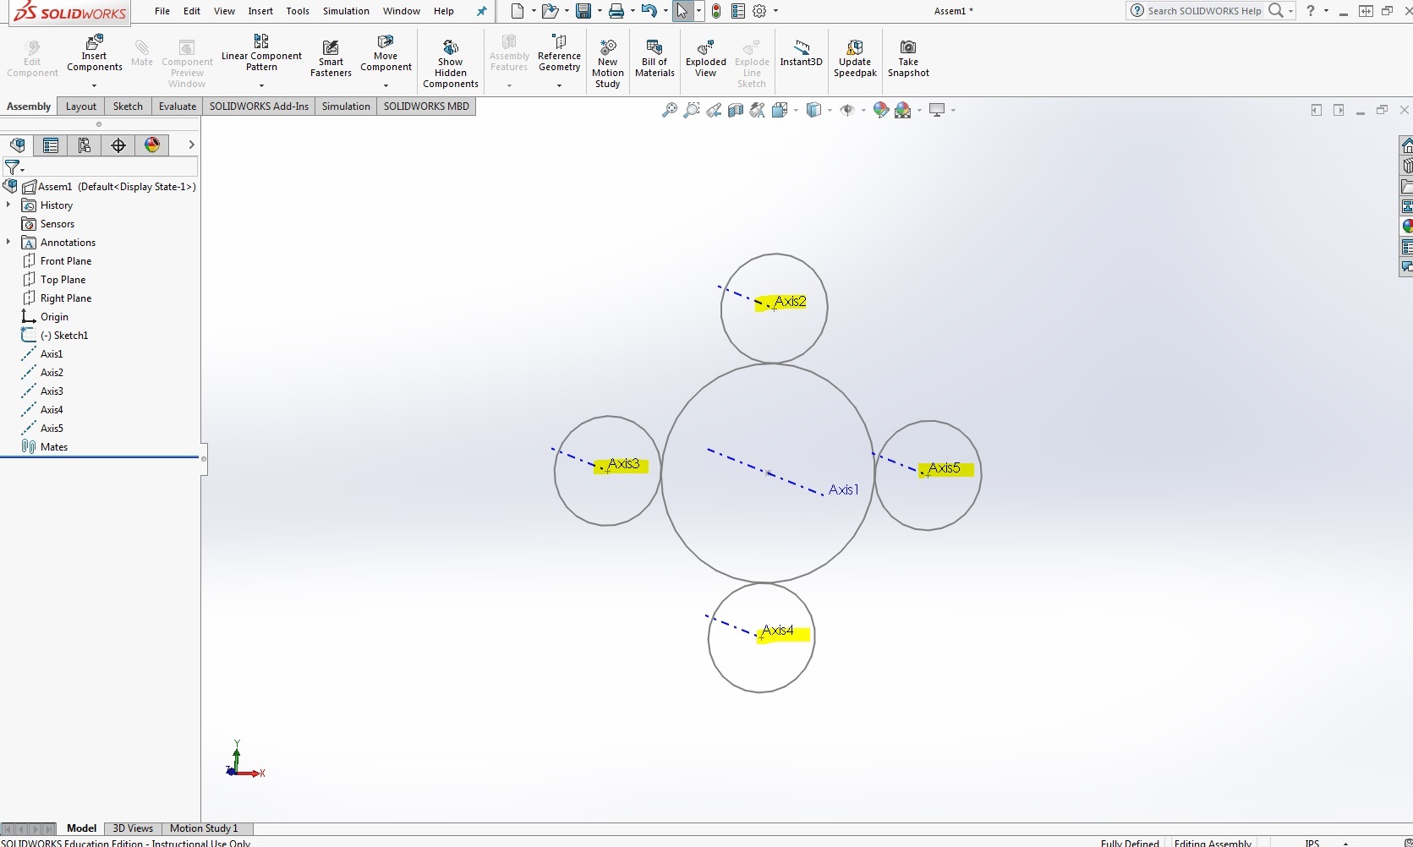Screen dimensions: 1413x847
Task: Open the Hide/Show Items eye menu
Action: 846,110
